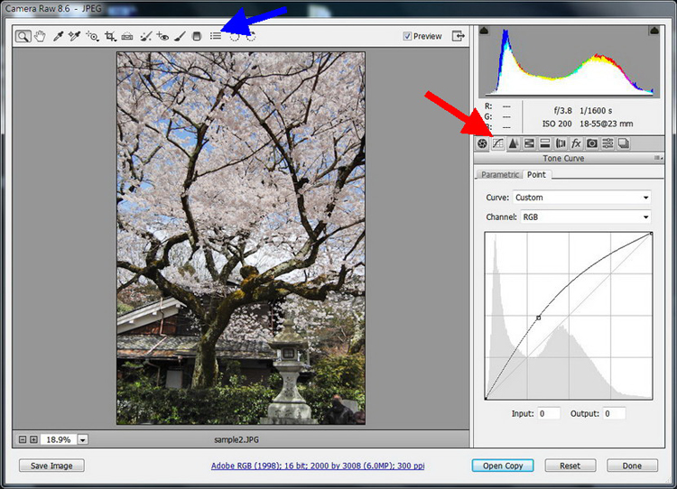Zoom out with the minus button
677x489 pixels.
pos(23,439)
